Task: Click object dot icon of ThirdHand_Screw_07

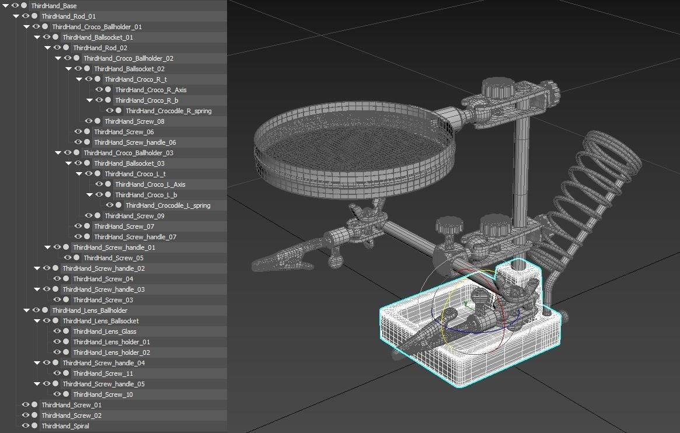Action: click(x=87, y=226)
